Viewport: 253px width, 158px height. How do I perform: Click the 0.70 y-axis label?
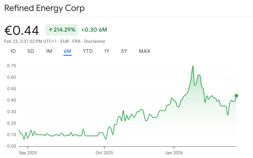click(x=12, y=66)
